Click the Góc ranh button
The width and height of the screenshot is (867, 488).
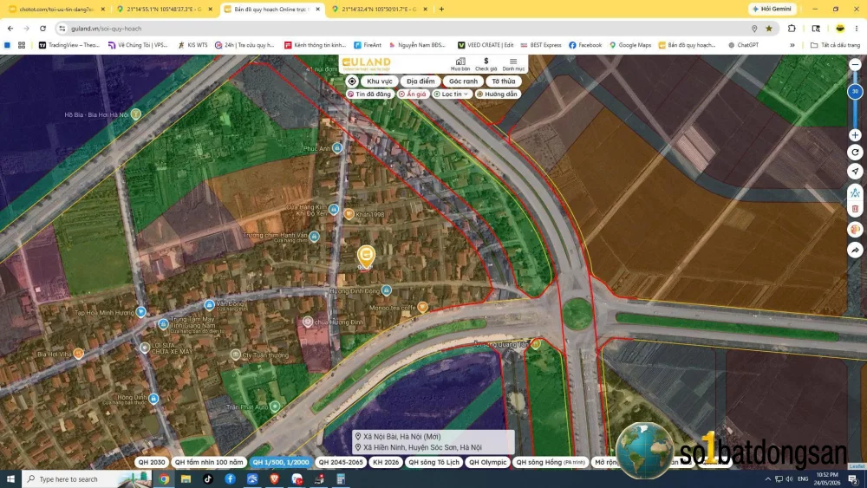pos(463,81)
